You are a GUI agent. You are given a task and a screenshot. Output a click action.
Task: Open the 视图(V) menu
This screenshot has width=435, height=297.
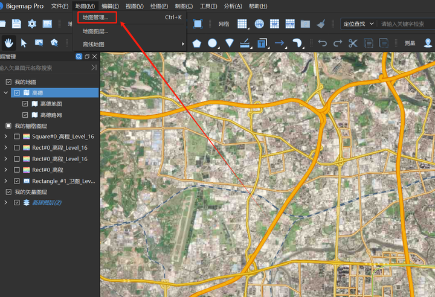tap(135, 6)
